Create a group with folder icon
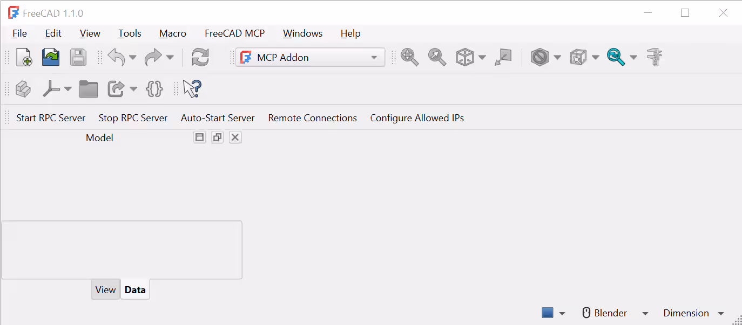This screenshot has width=742, height=325. (89, 89)
